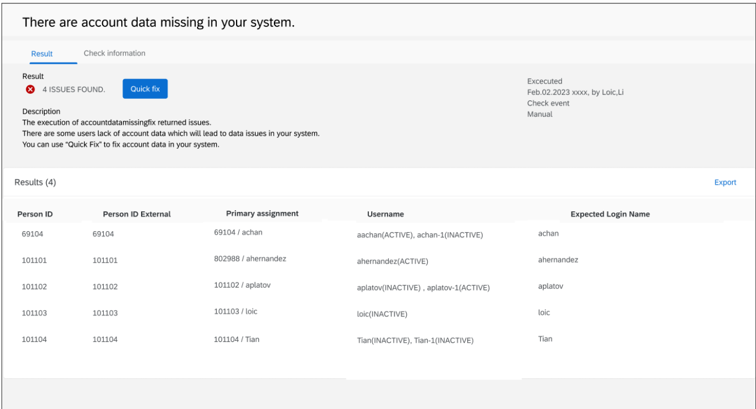
Task: Click the '4 ISSUES FOUND.' status text
Action: click(74, 89)
